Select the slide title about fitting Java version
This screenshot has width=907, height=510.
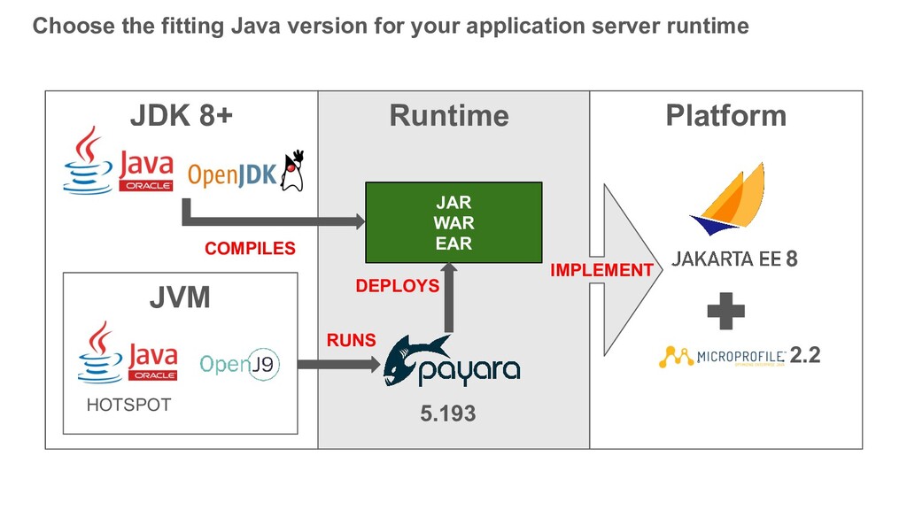[391, 26]
